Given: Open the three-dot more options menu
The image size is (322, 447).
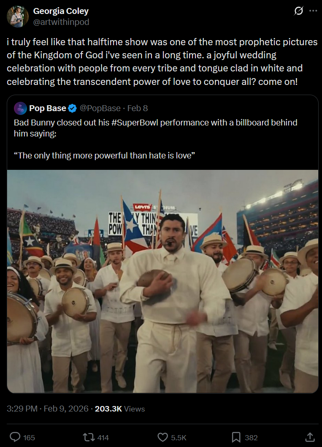Looking at the screenshot, I should [x=313, y=11].
